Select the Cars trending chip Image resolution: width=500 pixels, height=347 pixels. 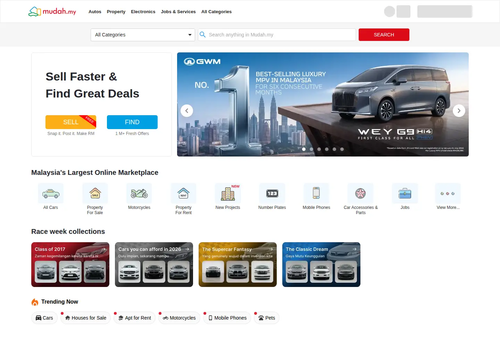44,318
